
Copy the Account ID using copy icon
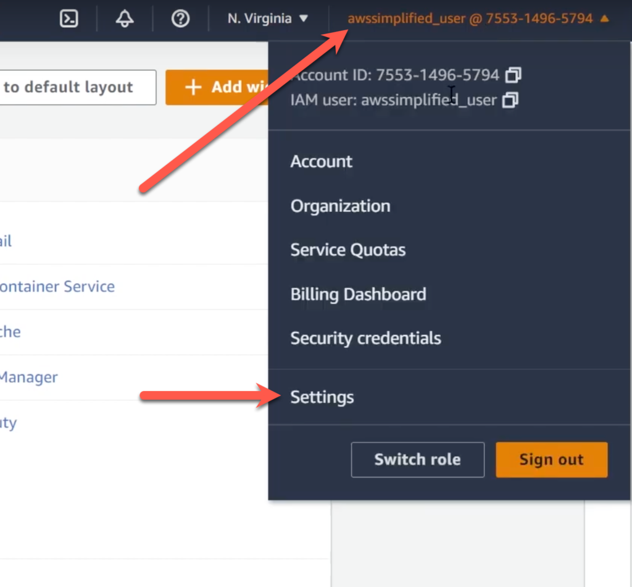[513, 75]
